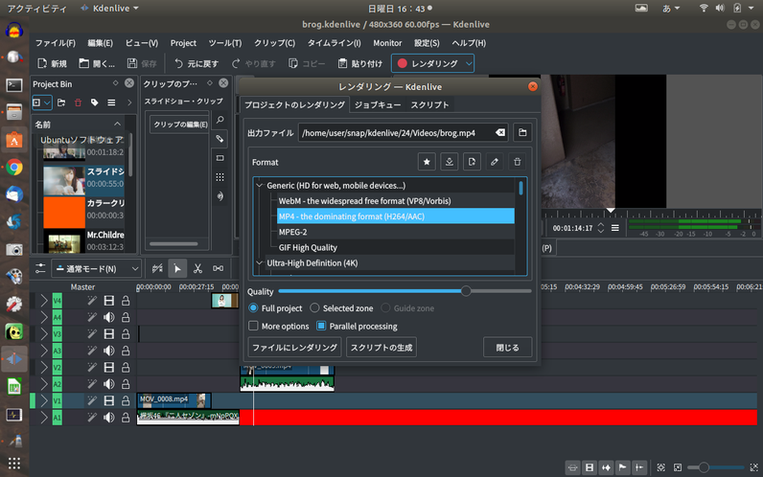Expand track A2 chevron
The height and width of the screenshot is (477, 763).
44,384
